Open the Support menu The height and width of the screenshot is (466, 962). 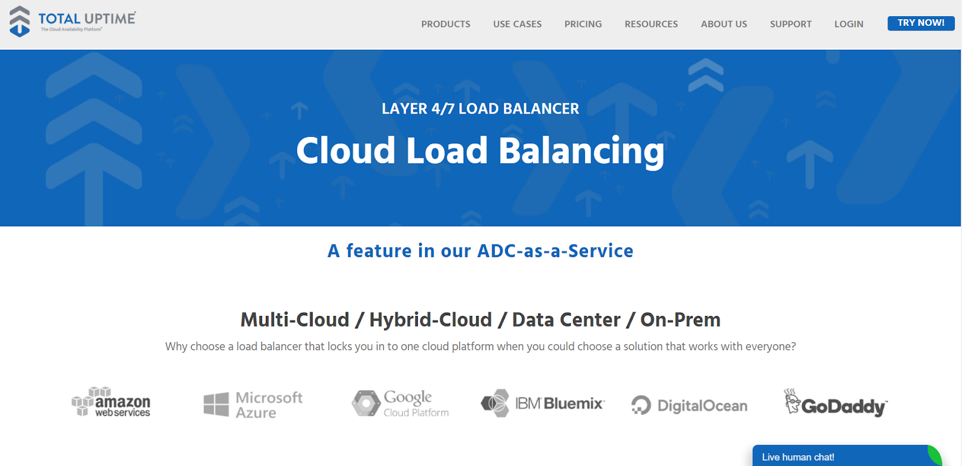tap(791, 24)
